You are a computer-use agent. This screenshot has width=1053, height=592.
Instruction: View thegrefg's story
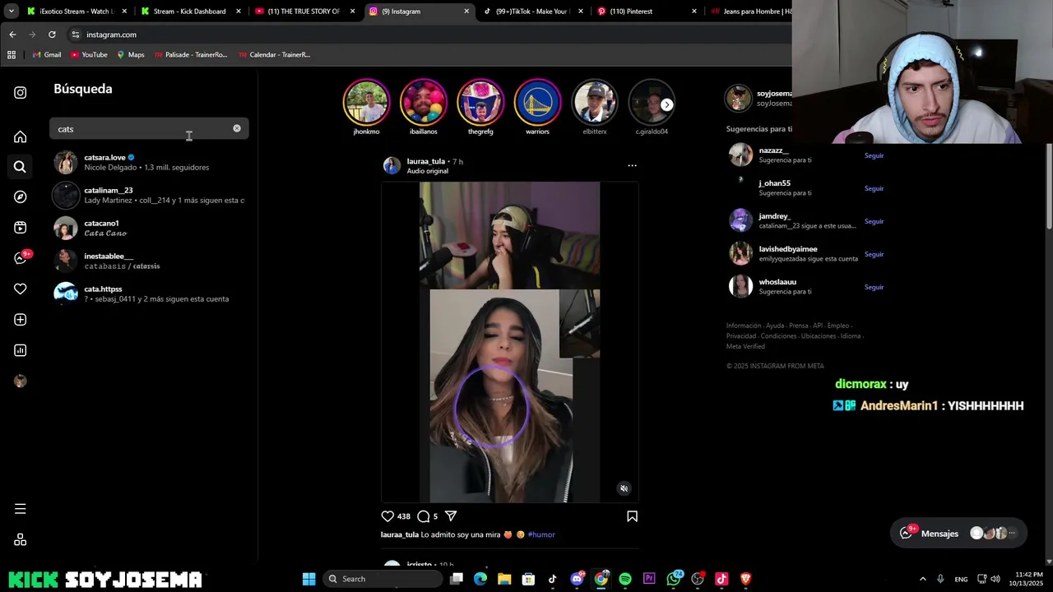[480, 103]
